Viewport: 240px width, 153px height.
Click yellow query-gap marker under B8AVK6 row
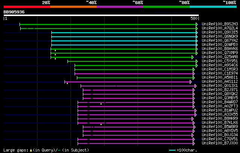coord(55,50)
